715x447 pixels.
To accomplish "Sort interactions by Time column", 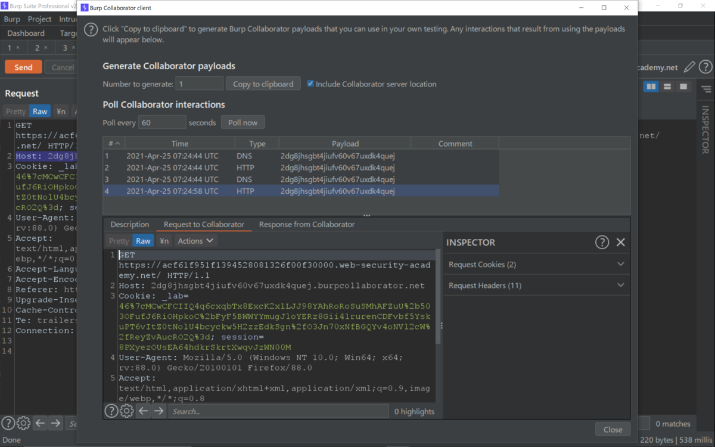I will coord(179,144).
